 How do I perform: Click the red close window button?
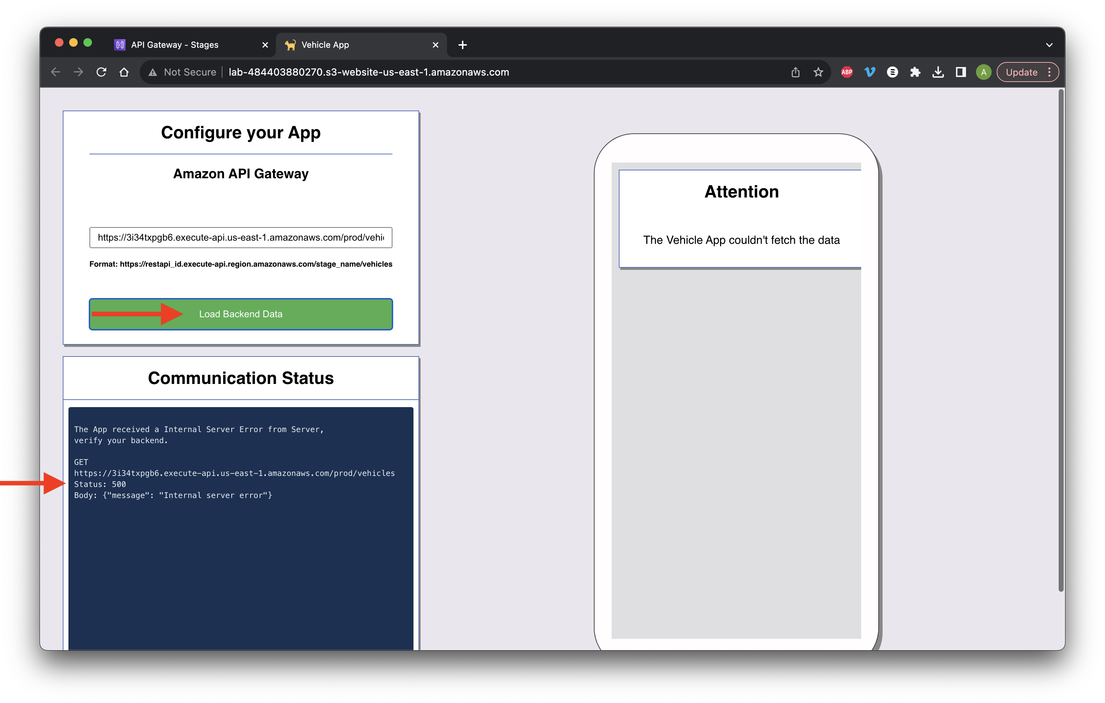point(59,43)
